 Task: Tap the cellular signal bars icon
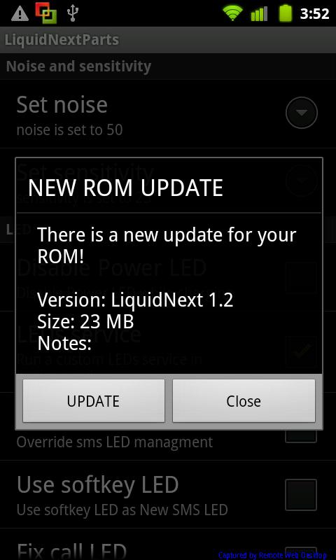click(x=259, y=14)
